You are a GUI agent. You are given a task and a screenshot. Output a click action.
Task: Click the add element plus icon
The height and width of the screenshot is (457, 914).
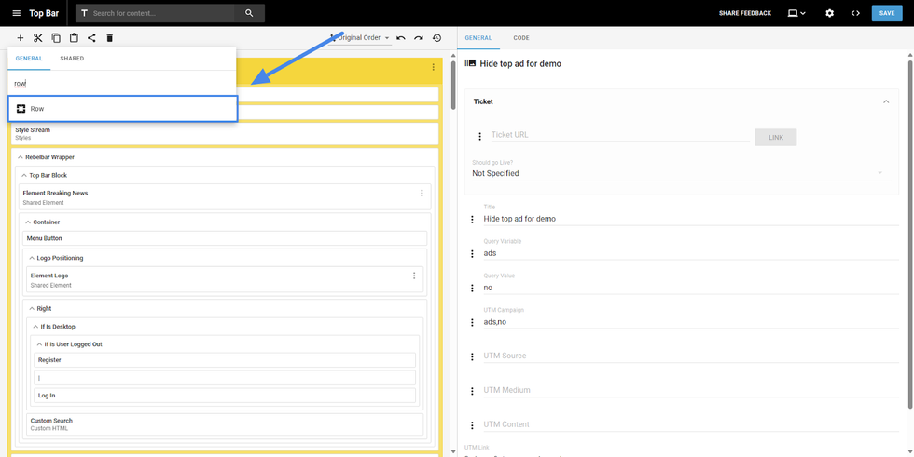21,38
